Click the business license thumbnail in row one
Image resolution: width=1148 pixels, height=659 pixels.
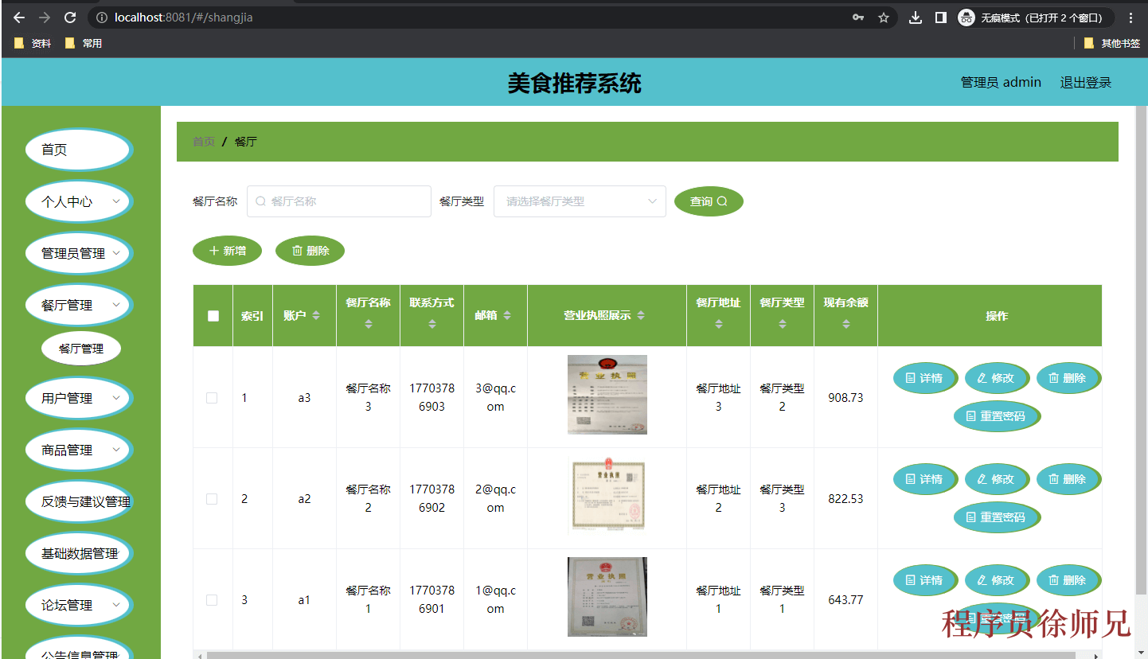pyautogui.click(x=607, y=394)
